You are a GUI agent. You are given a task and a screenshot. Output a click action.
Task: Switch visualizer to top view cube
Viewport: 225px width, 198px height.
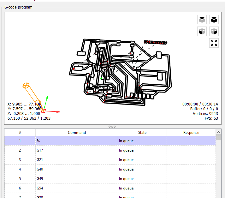(x=202, y=20)
